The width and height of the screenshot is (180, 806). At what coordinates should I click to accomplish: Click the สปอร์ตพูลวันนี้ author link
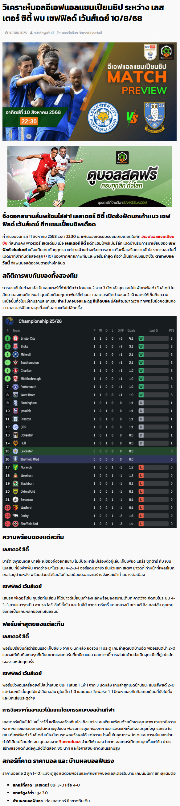click(x=43, y=33)
